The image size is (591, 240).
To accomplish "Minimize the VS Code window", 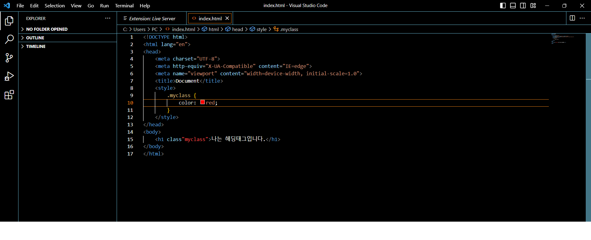I will coord(547,6).
